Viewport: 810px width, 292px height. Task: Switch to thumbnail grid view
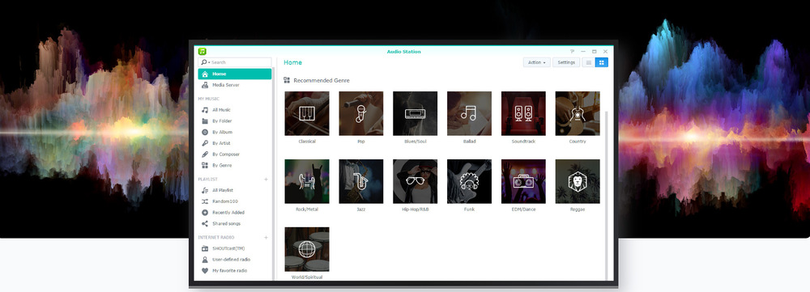(601, 62)
